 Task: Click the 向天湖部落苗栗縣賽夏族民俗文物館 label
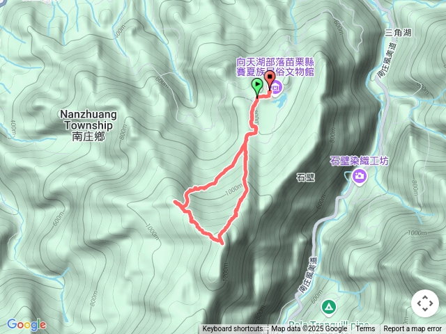275,67
